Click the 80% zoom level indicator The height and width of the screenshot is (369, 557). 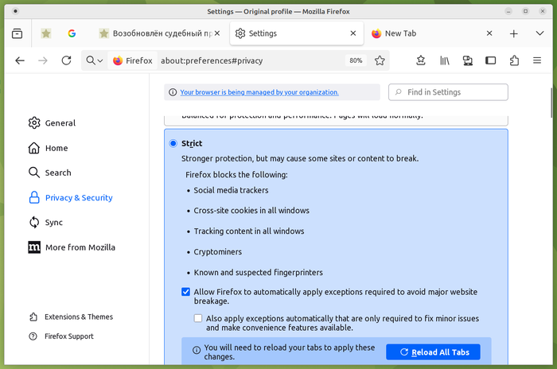tap(355, 60)
